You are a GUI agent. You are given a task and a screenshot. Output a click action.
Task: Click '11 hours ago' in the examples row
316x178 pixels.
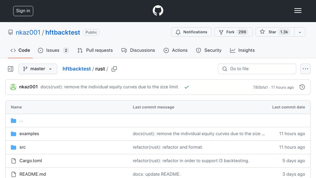[x=292, y=133]
